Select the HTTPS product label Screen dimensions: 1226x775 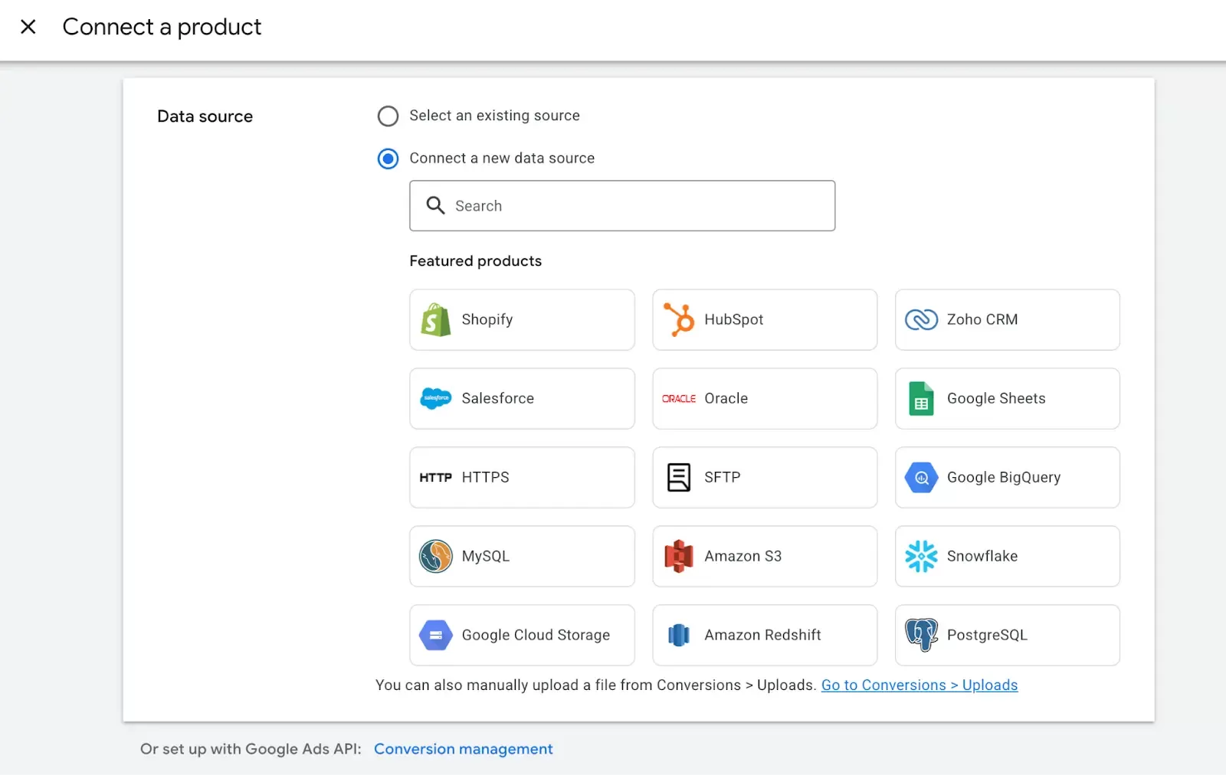click(486, 477)
